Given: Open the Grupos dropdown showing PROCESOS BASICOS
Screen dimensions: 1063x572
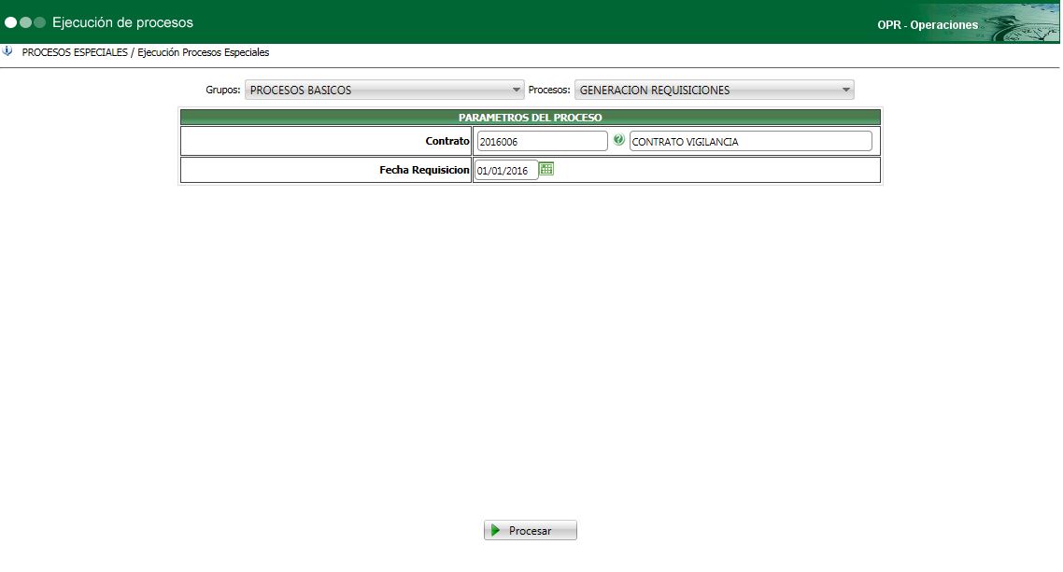Looking at the screenshot, I should coord(385,90).
